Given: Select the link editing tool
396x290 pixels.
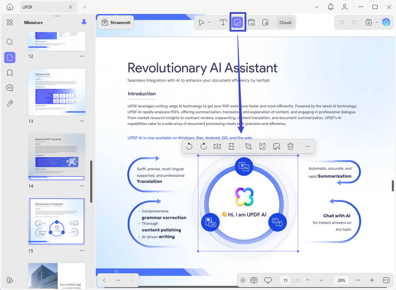Looking at the screenshot, I should click(x=252, y=22).
